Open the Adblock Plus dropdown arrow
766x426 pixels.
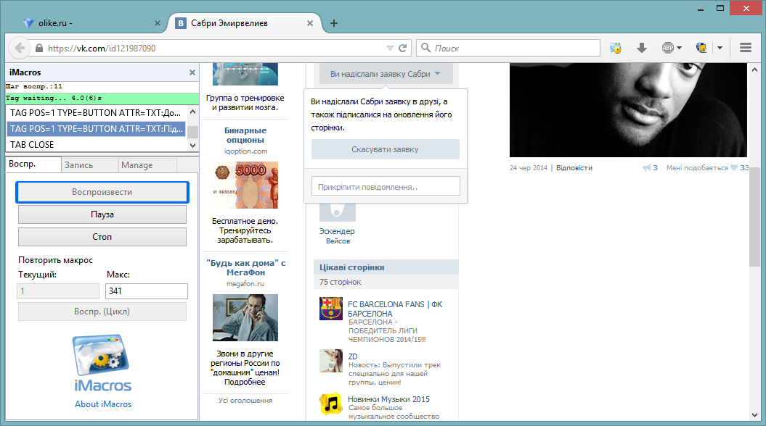point(679,48)
